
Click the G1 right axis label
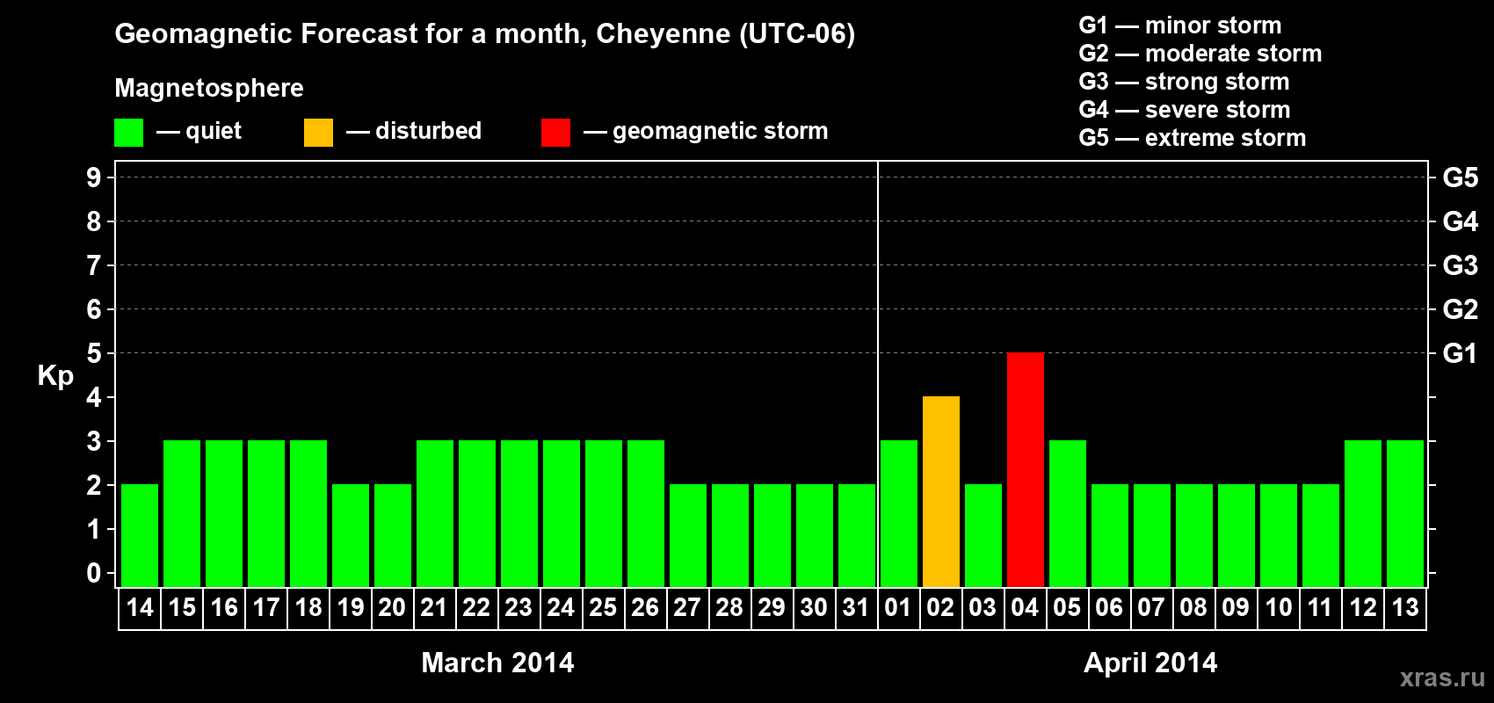tap(1460, 353)
